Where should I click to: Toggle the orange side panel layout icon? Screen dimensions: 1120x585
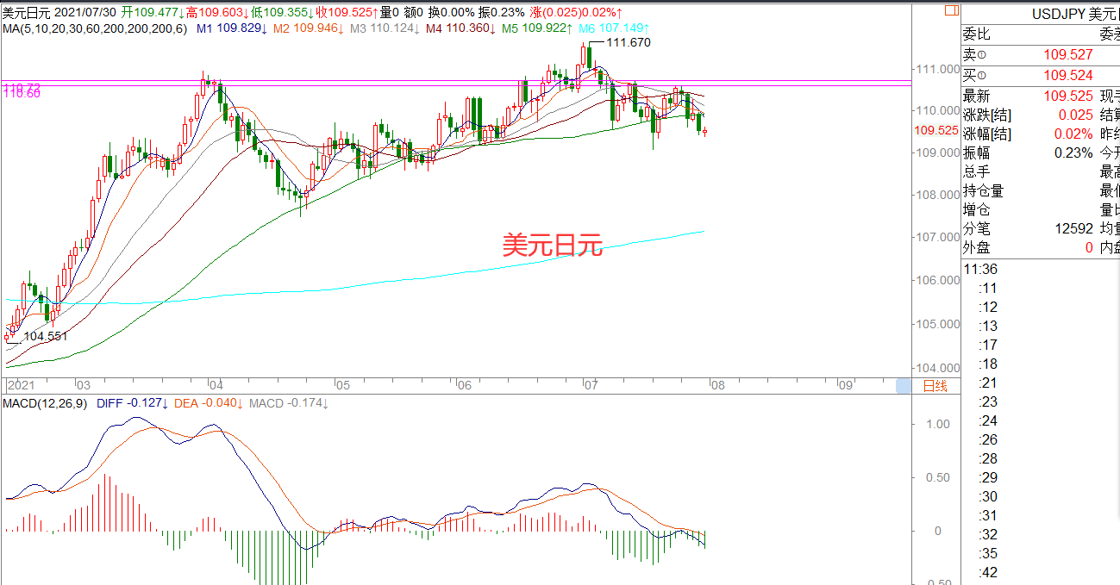pos(951,11)
